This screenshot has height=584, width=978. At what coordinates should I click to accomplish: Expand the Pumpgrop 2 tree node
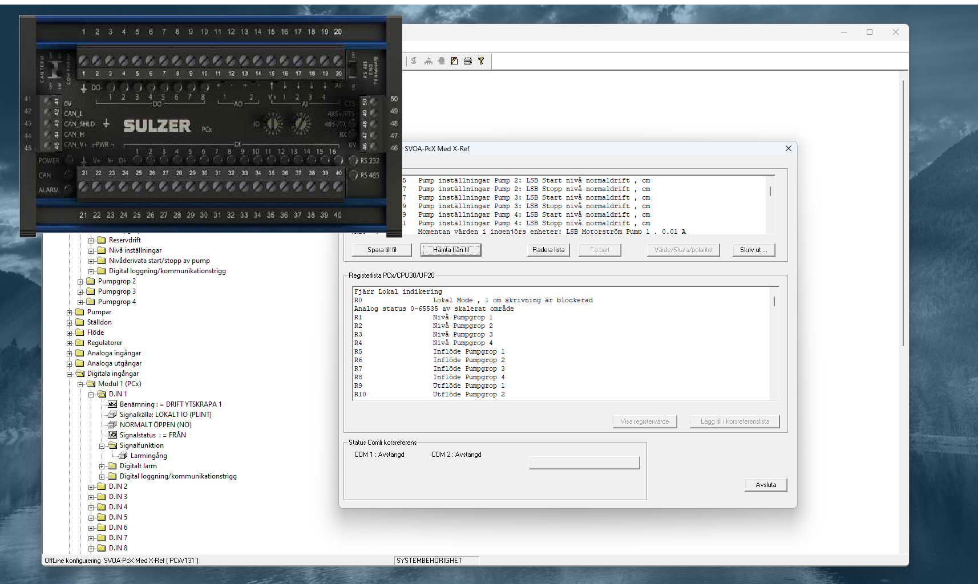[x=80, y=282]
